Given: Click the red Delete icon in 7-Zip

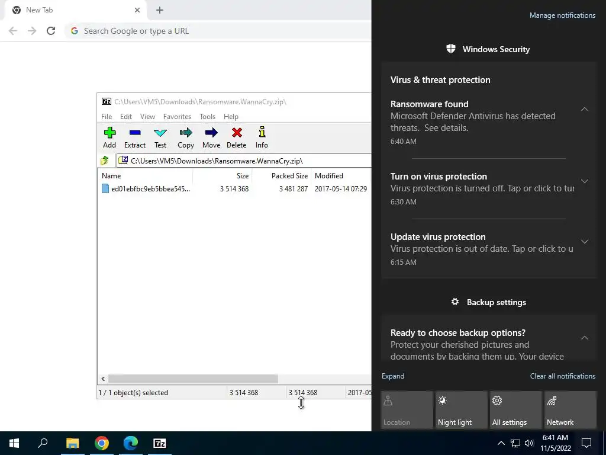Looking at the screenshot, I should pyautogui.click(x=237, y=133).
